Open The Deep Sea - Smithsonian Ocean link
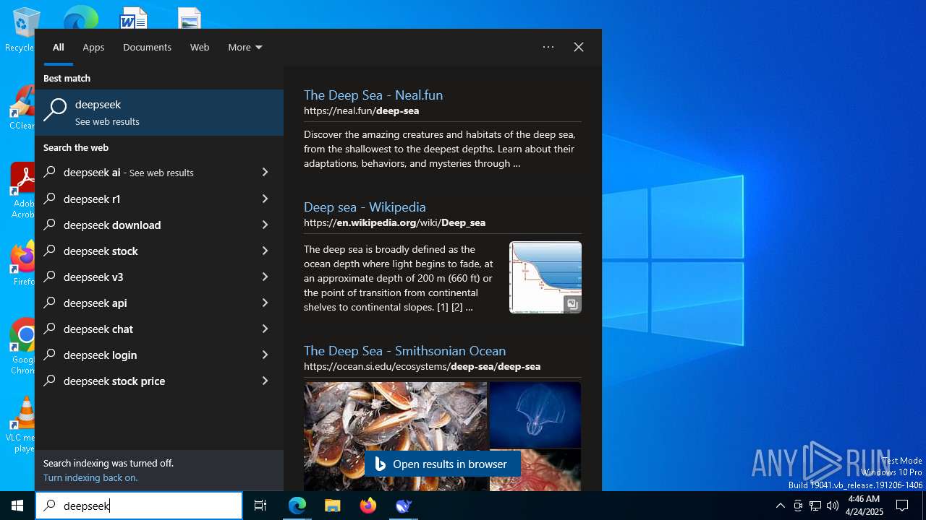926x520 pixels. point(404,350)
